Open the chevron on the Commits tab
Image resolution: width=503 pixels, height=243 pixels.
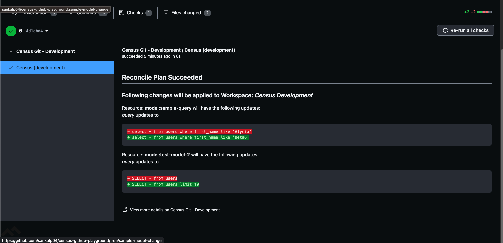pyautogui.click(x=71, y=13)
